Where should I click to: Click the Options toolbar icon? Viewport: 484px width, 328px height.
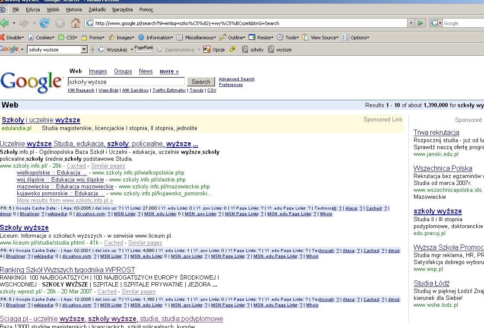[x=345, y=37]
